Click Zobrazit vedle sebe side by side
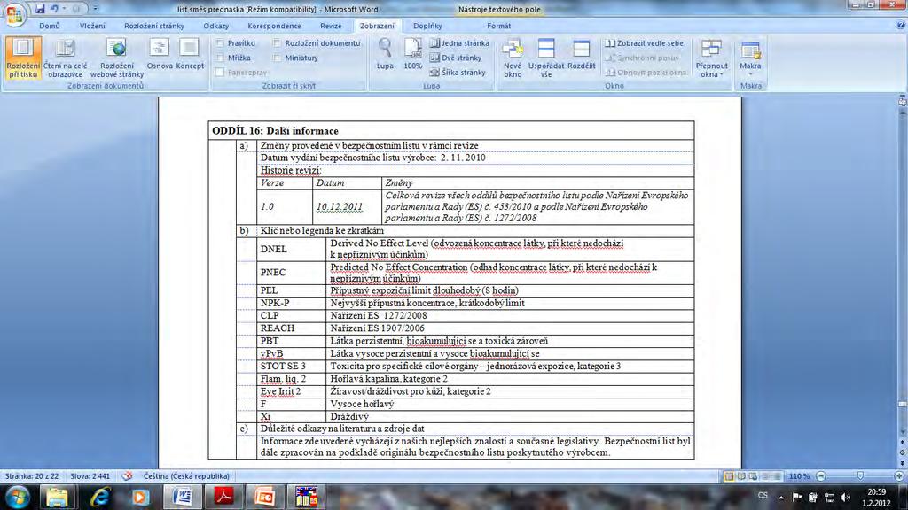This screenshot has height=510, width=908. [x=644, y=43]
